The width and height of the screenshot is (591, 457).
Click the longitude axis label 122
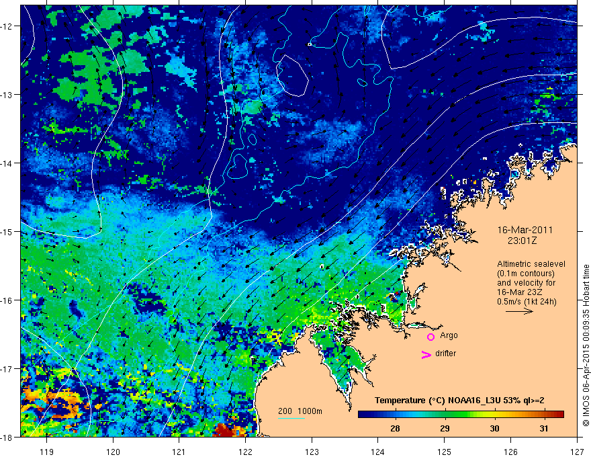coord(245,452)
